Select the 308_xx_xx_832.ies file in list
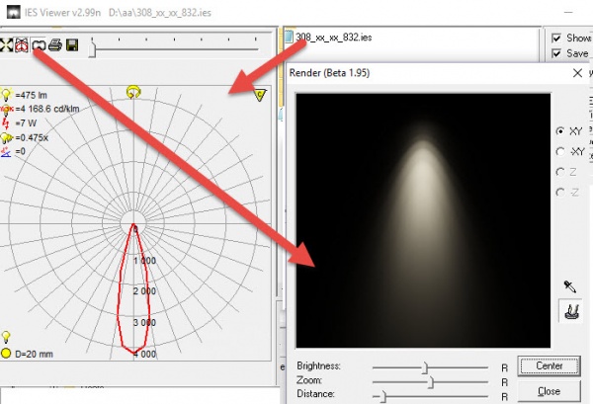This screenshot has width=593, height=404. point(331,38)
